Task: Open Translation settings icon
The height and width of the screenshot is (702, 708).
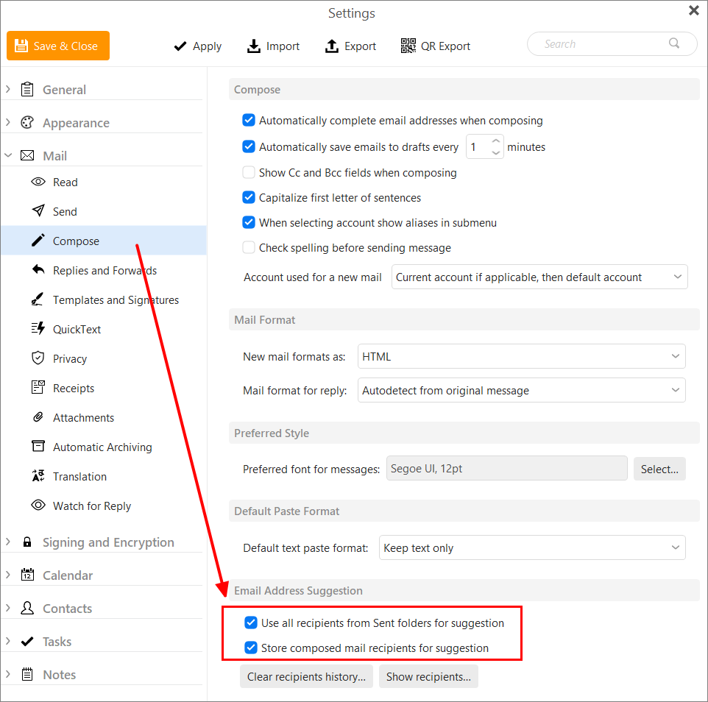Action: [38, 476]
